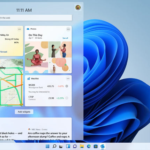Open the meditating woman photo thumbnail
Image resolution: width=150 pixels, height=150 pixels.
point(37,57)
